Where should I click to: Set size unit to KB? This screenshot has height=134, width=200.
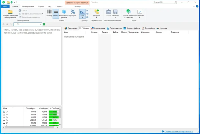87,17
